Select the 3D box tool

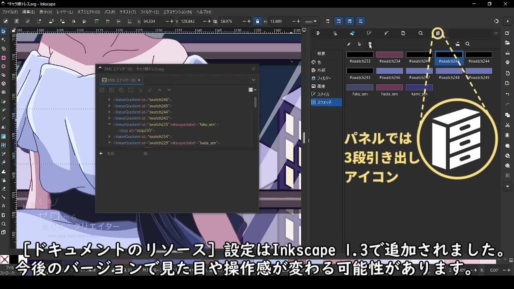[3, 83]
